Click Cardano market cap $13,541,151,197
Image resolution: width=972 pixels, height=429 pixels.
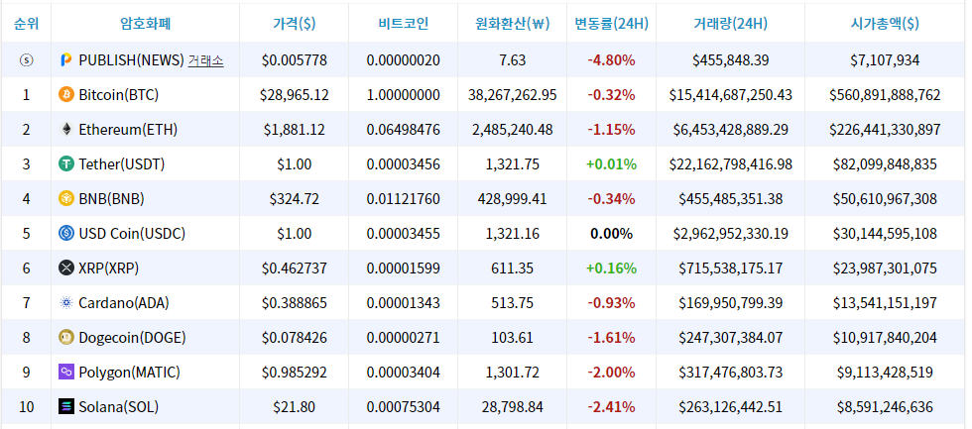[885, 303]
